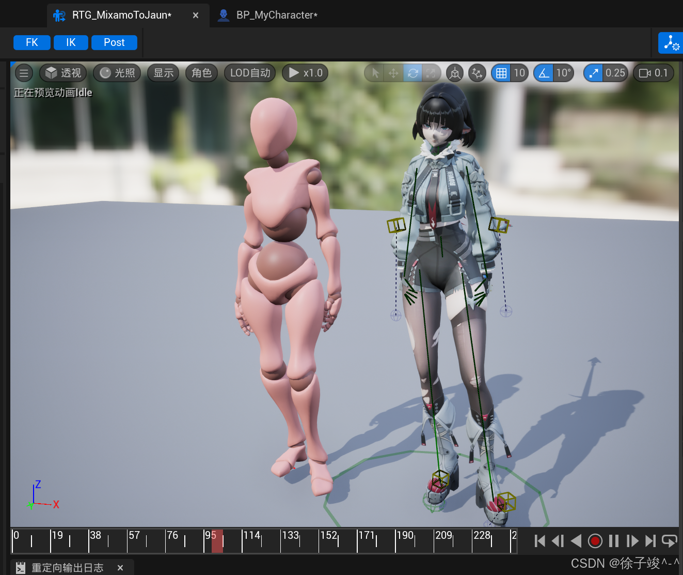
Task: Open the 透视 perspective view dropdown
Action: (63, 73)
